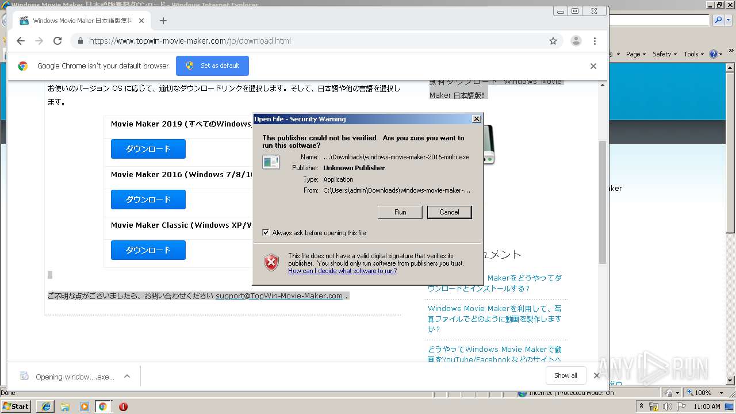736x414 pixels.
Task: Open the file explorer taskbar icon
Action: pyautogui.click(x=65, y=406)
